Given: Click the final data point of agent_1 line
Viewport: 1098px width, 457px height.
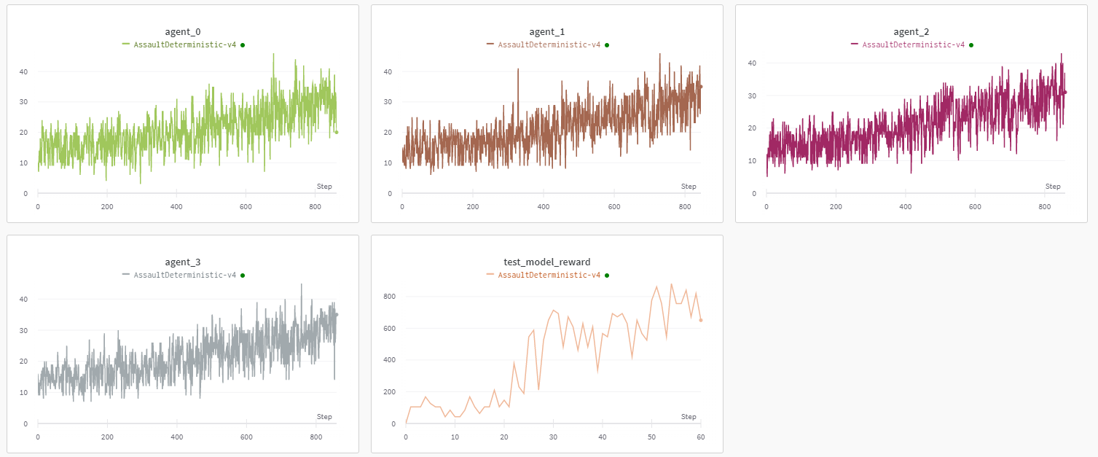Looking at the screenshot, I should tap(701, 87).
